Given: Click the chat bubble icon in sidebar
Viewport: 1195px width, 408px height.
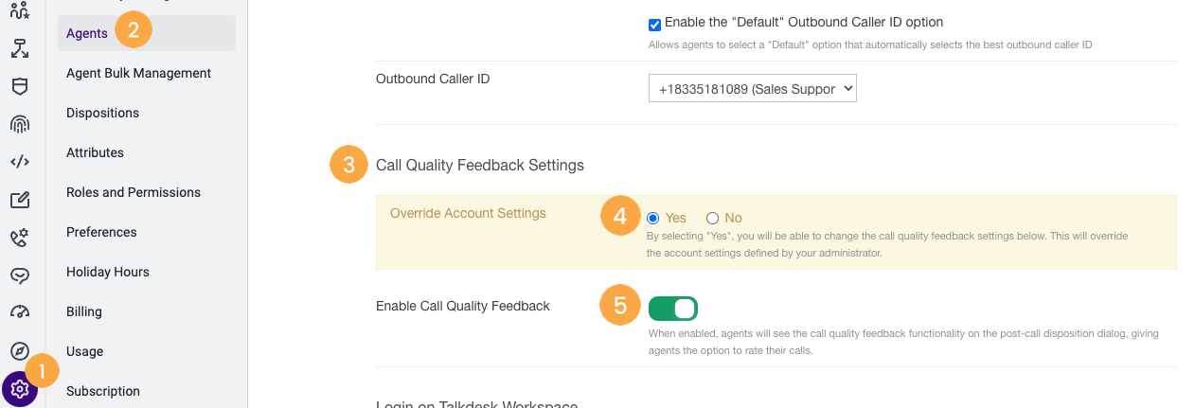Looking at the screenshot, I should [x=20, y=275].
